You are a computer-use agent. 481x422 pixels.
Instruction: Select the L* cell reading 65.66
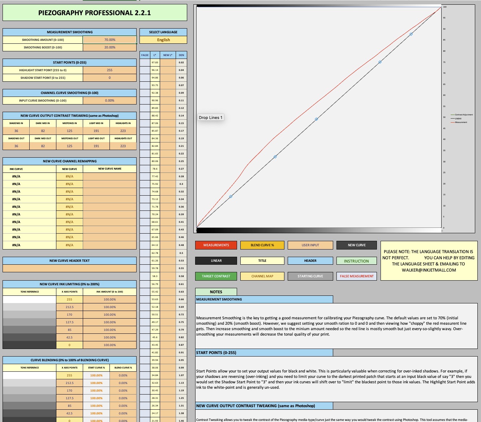[x=155, y=237]
